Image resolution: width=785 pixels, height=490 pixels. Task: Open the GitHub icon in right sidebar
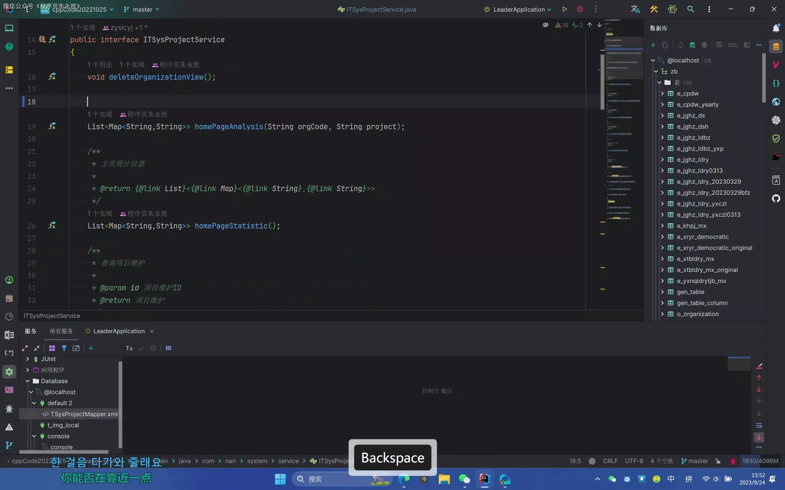pyautogui.click(x=776, y=198)
